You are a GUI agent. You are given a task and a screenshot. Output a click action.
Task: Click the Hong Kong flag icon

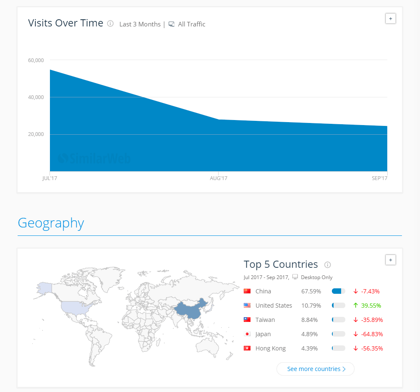(x=247, y=348)
